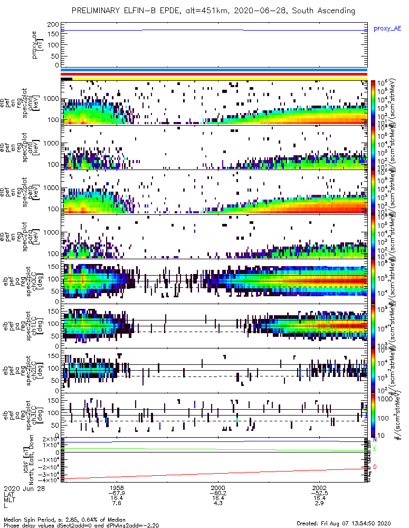409x528 pixels.
Task: Click the blue 'proxy_AE' legend label
Action: (x=387, y=29)
